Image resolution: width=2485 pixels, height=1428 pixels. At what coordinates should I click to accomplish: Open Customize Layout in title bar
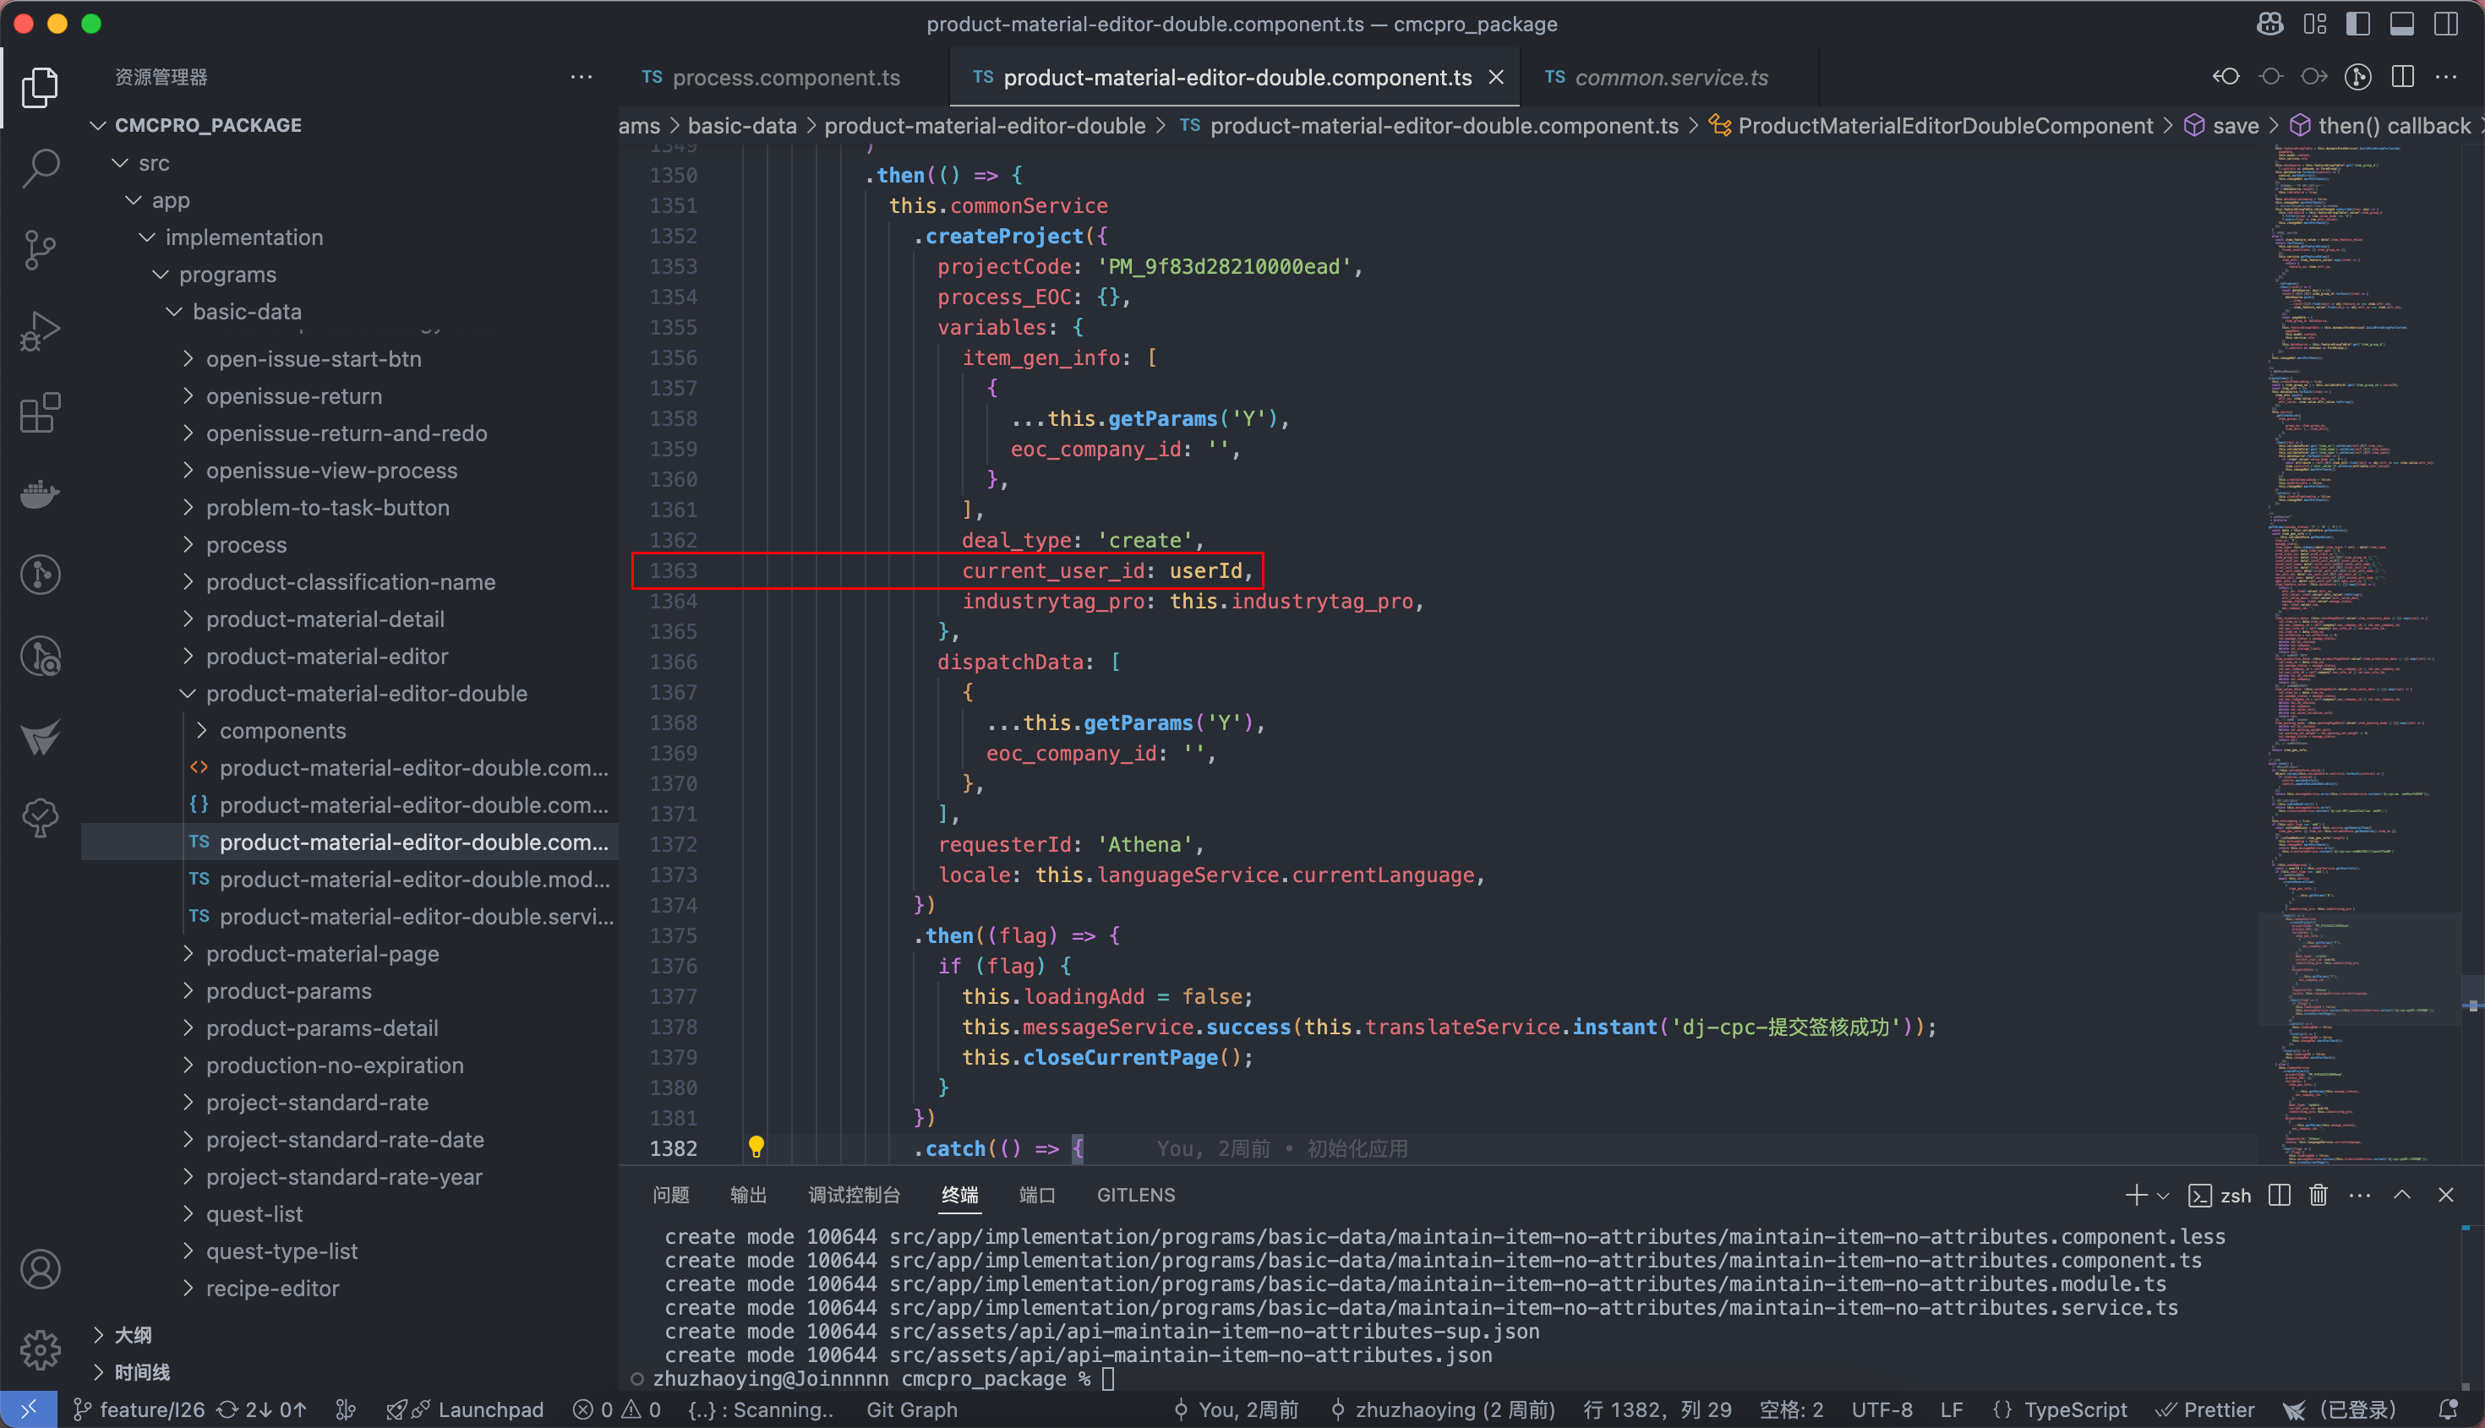tap(2315, 24)
